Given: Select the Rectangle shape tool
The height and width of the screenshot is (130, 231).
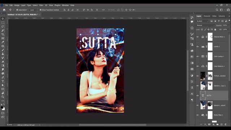Looking at the screenshot, I should pos(3,89).
